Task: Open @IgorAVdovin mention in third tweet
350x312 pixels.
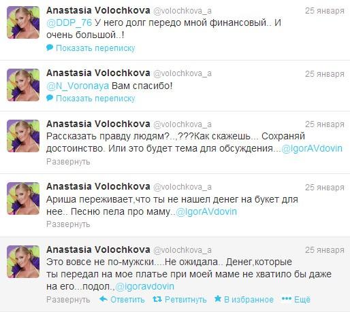Action: coord(312,148)
